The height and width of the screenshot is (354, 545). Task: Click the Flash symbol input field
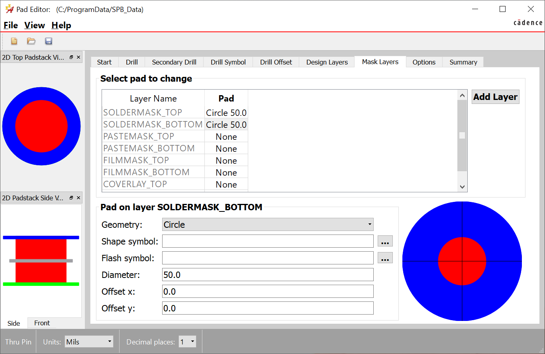tap(268, 258)
